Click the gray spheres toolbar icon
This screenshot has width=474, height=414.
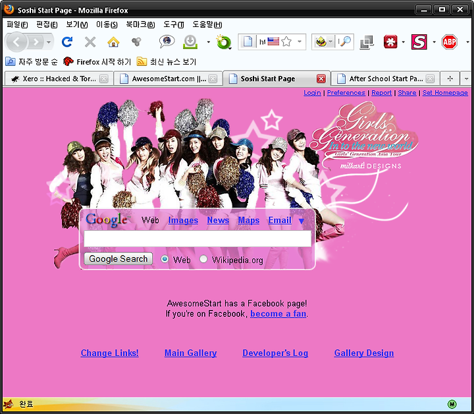(136, 42)
